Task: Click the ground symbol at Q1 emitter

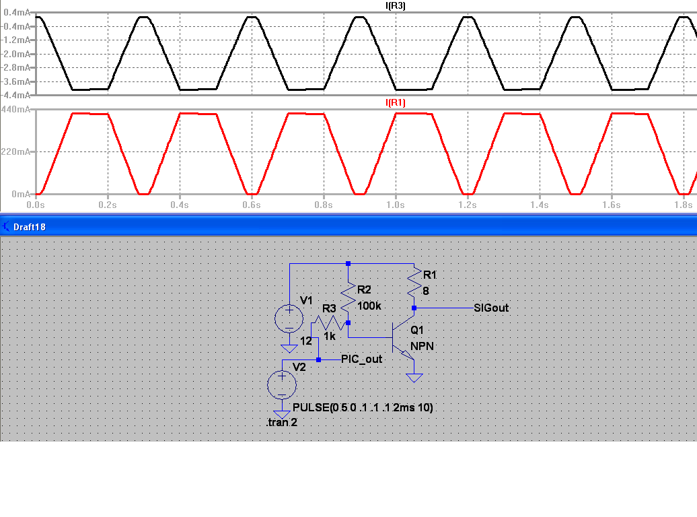Action: 414,378
